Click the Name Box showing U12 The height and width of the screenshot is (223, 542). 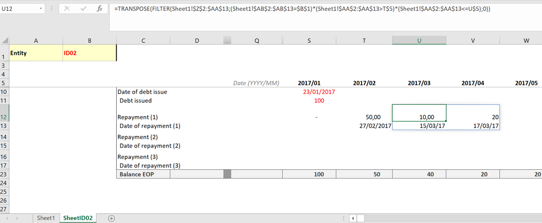(19, 9)
